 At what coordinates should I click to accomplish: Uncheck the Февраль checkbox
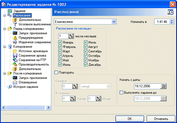[60, 47]
